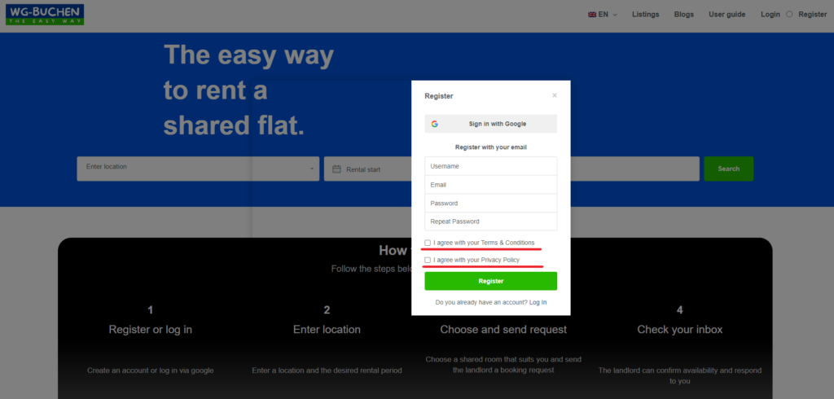The width and height of the screenshot is (834, 399).
Task: Click the UK flag language icon
Action: 592,15
